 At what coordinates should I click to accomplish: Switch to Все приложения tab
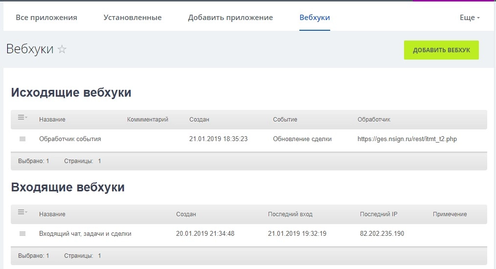tap(46, 18)
